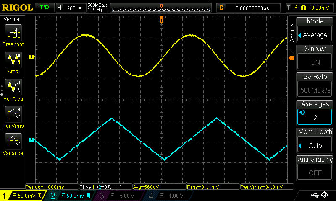
Task: Select the Variance measurement icon
Action: [13, 143]
